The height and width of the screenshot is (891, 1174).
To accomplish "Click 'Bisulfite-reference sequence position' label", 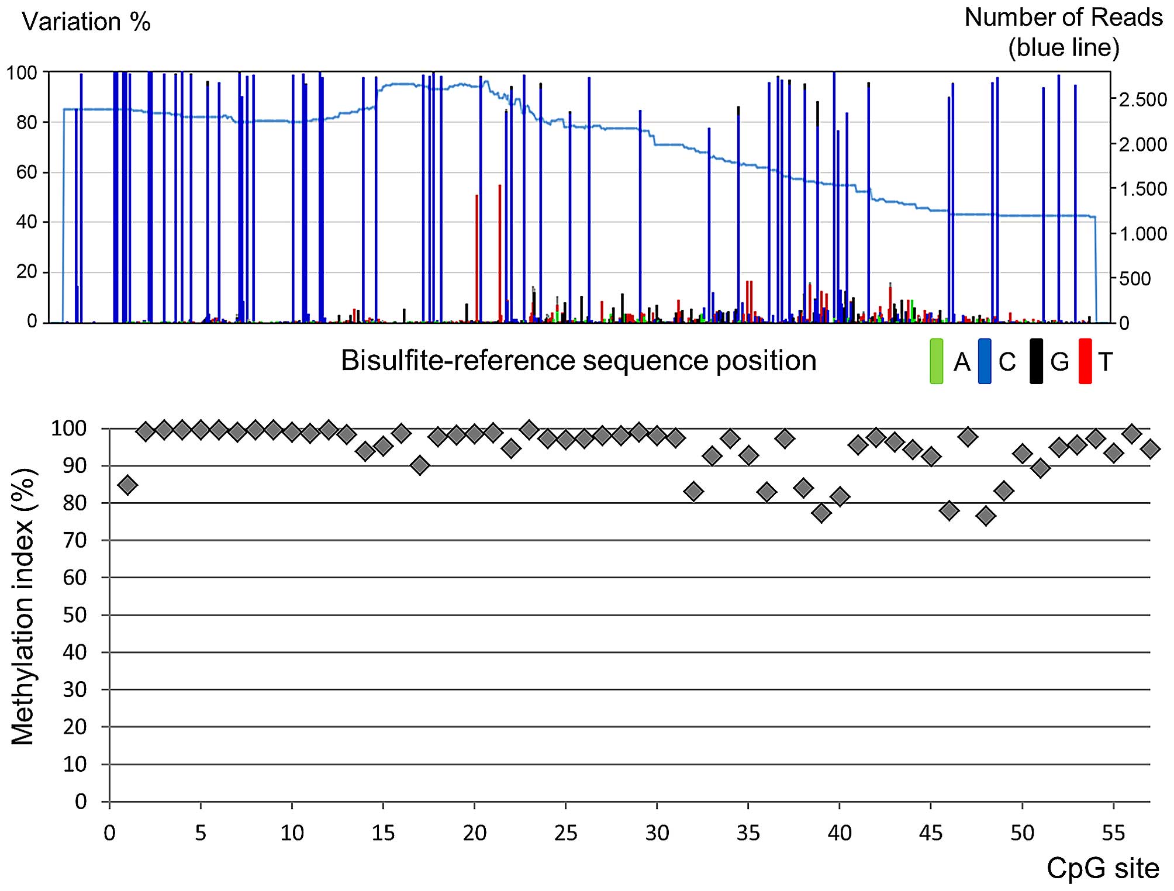I will click(x=578, y=361).
